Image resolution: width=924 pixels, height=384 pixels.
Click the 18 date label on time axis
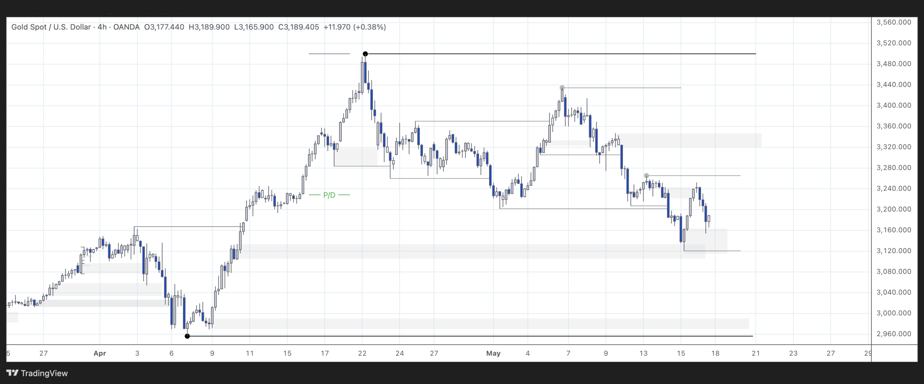pyautogui.click(x=715, y=353)
